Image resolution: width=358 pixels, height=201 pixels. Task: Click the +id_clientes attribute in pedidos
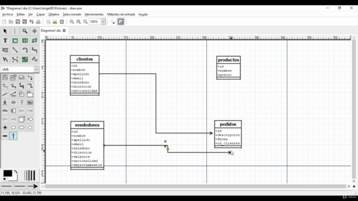click(228, 143)
